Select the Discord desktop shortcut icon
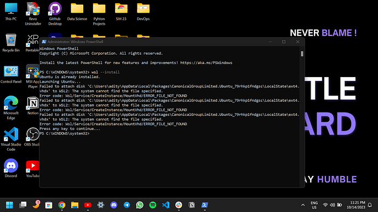 (11, 168)
